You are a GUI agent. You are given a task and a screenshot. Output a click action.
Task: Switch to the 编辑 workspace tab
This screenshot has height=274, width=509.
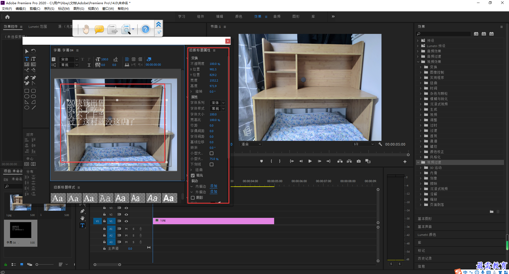220,16
